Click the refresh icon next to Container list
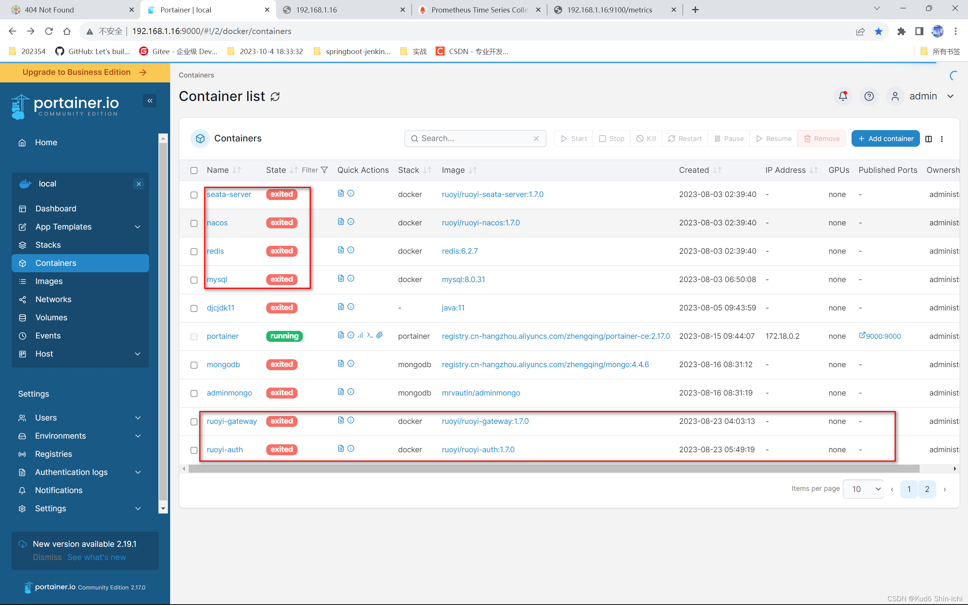The height and width of the screenshot is (605, 968). click(275, 96)
